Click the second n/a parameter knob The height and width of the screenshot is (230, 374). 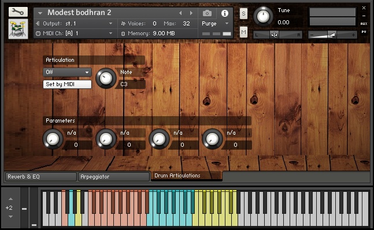pos(106,139)
